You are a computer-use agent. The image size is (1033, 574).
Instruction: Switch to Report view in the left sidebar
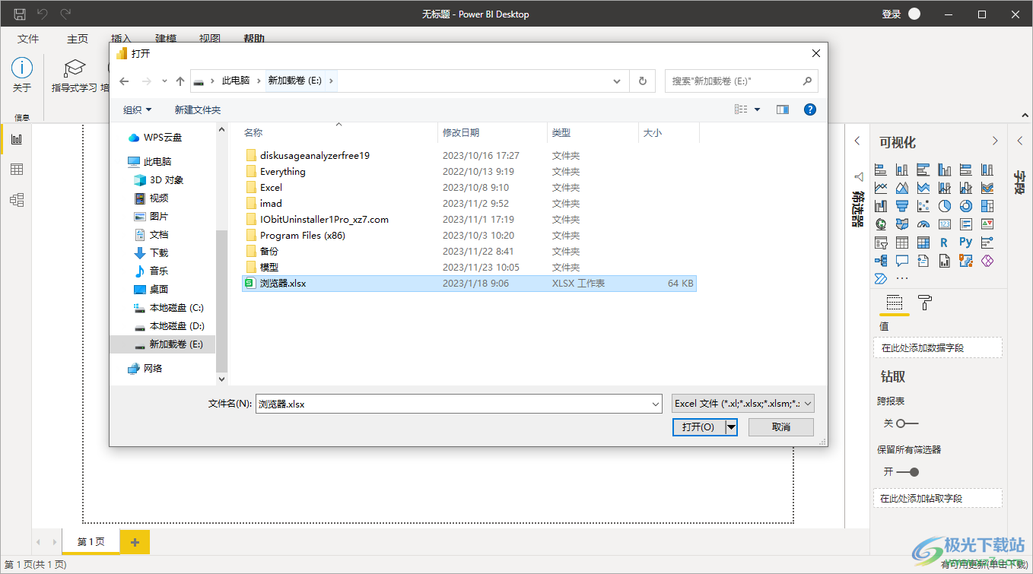pos(16,139)
